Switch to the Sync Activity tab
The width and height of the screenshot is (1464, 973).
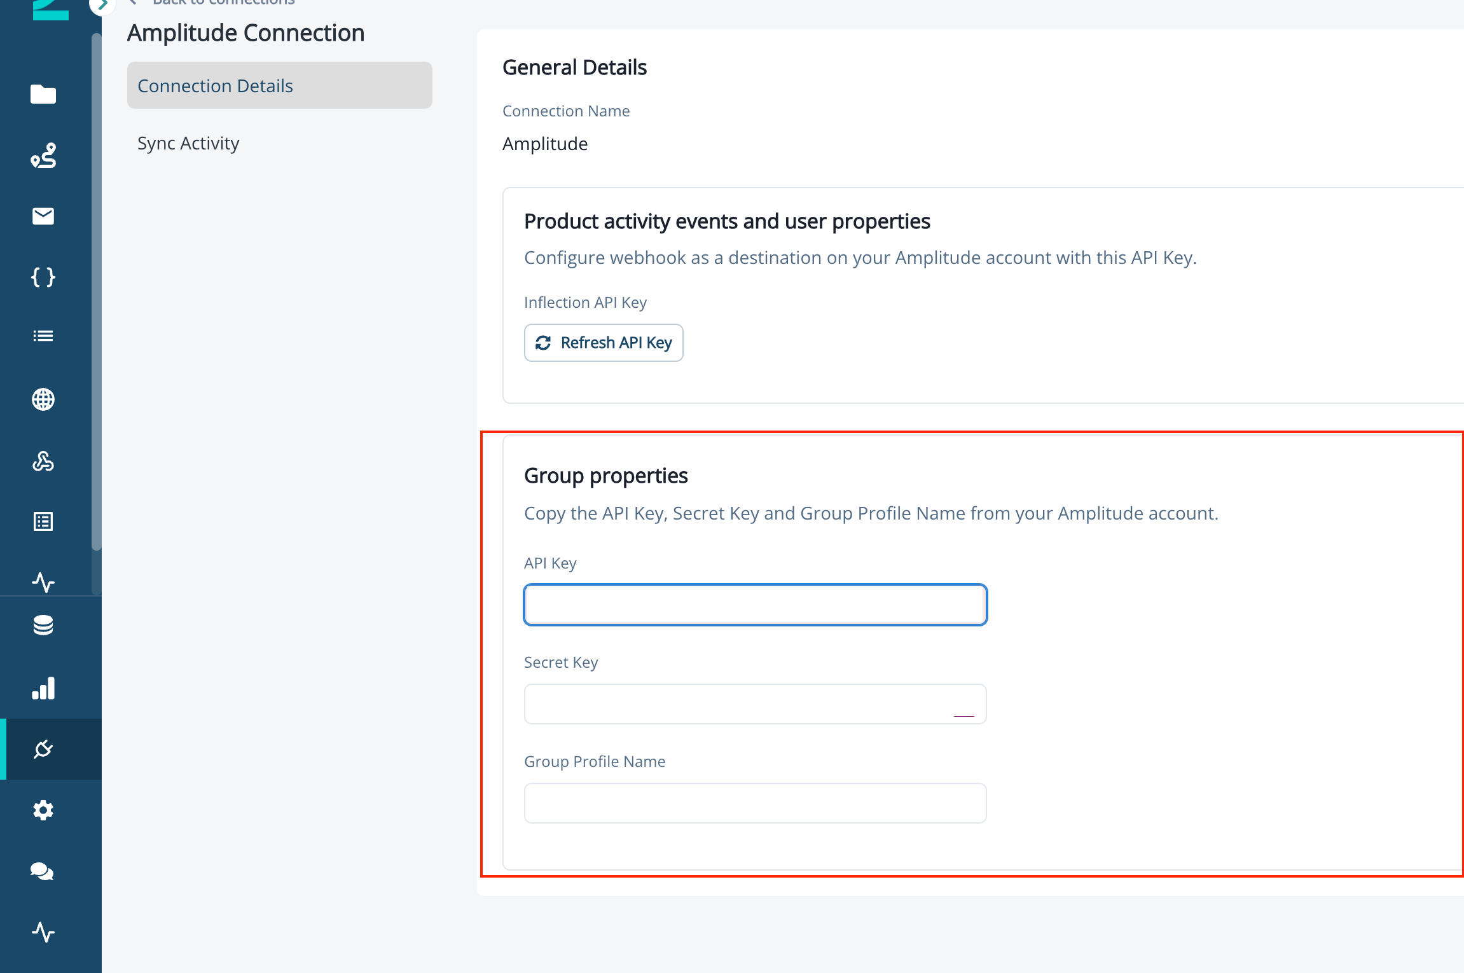click(188, 143)
